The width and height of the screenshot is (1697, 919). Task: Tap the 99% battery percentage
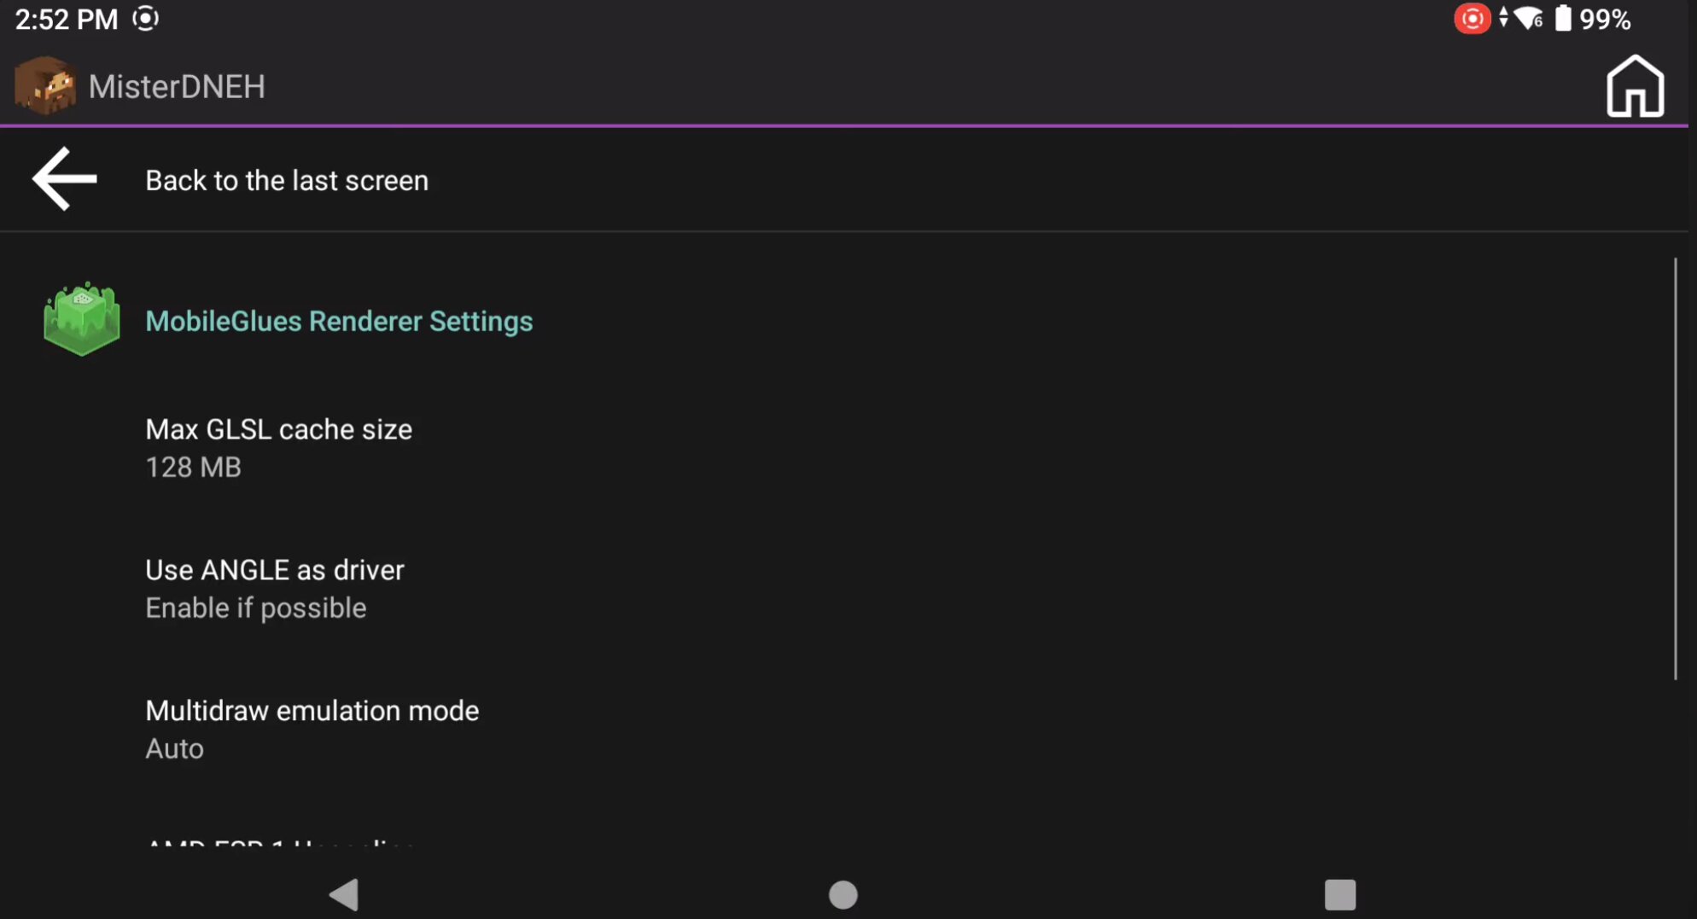pyautogui.click(x=1605, y=19)
